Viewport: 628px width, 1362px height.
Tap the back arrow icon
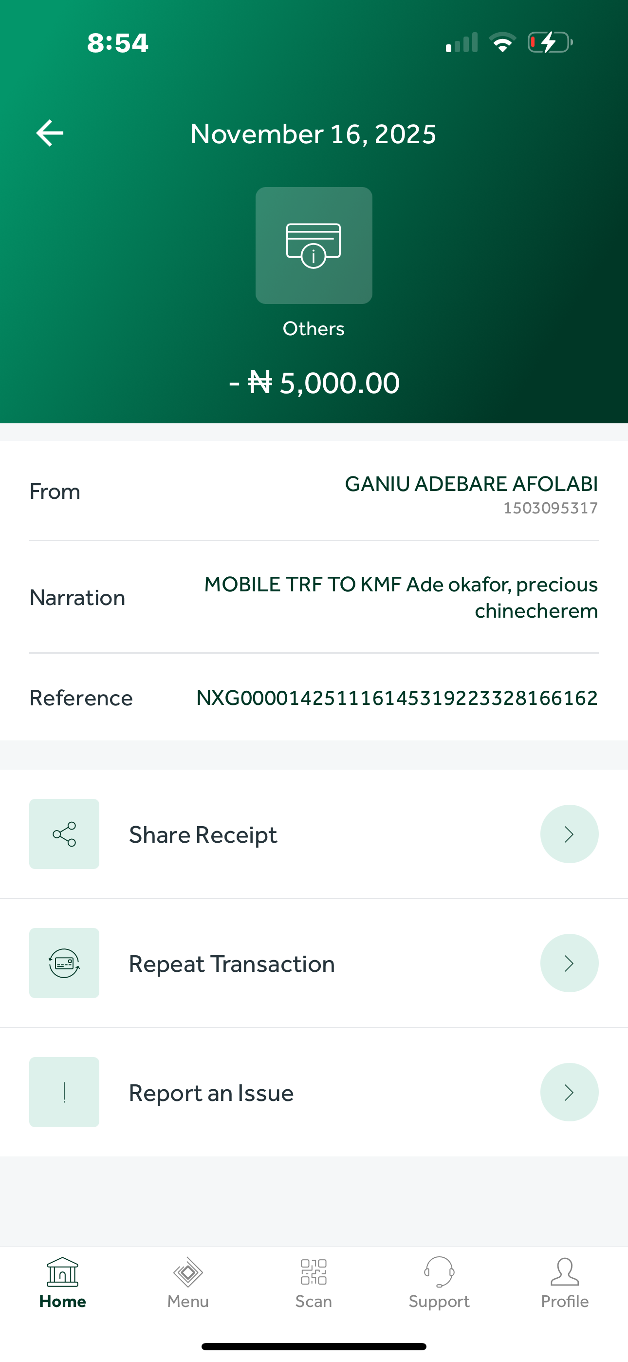pyautogui.click(x=50, y=132)
